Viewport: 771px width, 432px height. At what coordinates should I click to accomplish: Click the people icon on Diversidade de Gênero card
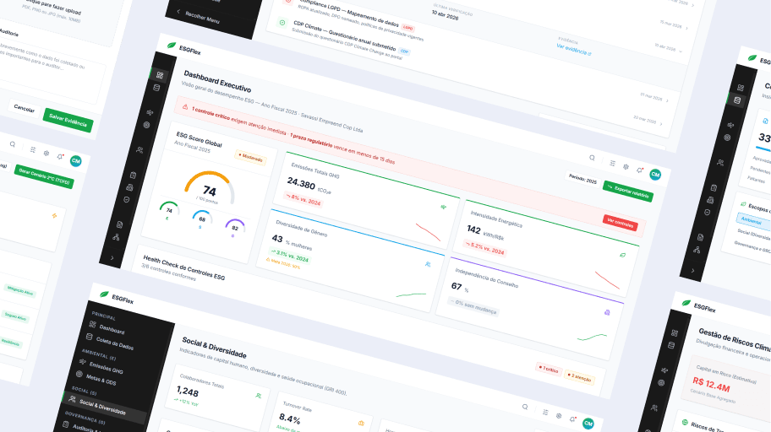tap(428, 264)
